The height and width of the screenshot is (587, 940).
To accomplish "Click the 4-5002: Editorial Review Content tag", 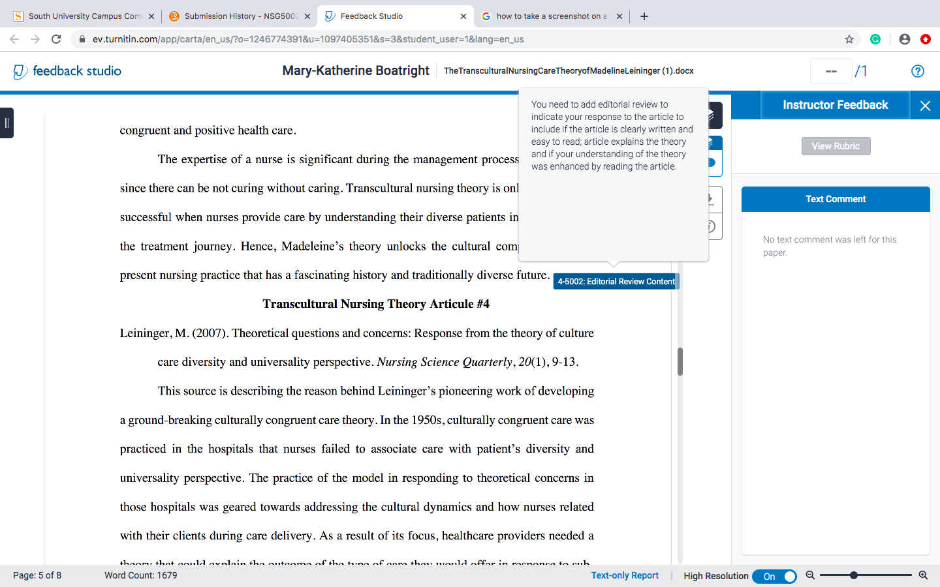I will click(x=616, y=282).
